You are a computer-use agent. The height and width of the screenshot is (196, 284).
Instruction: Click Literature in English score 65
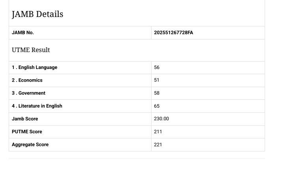pyautogui.click(x=157, y=106)
